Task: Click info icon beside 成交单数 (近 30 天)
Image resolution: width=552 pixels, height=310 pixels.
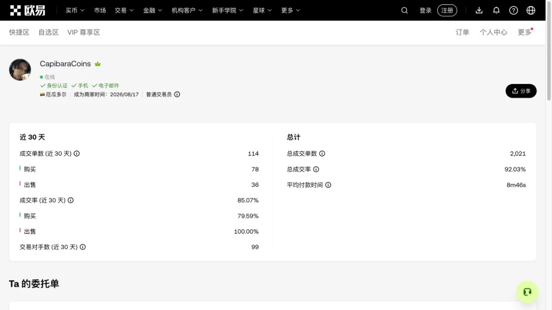Action: click(x=77, y=153)
